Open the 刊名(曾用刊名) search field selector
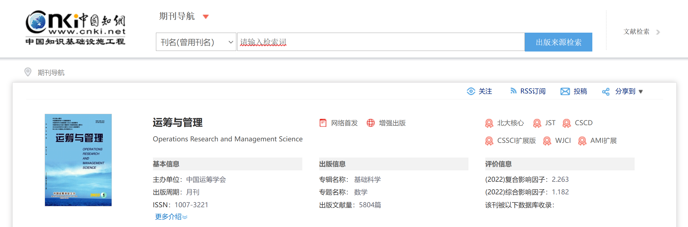688x227 pixels. (x=196, y=42)
